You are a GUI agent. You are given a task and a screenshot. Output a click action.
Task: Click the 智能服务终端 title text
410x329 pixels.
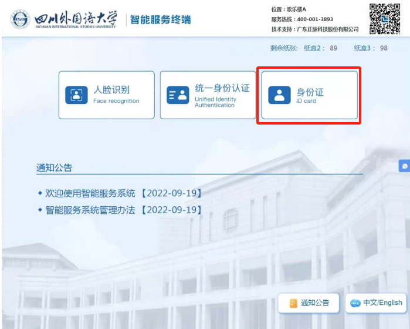[160, 19]
